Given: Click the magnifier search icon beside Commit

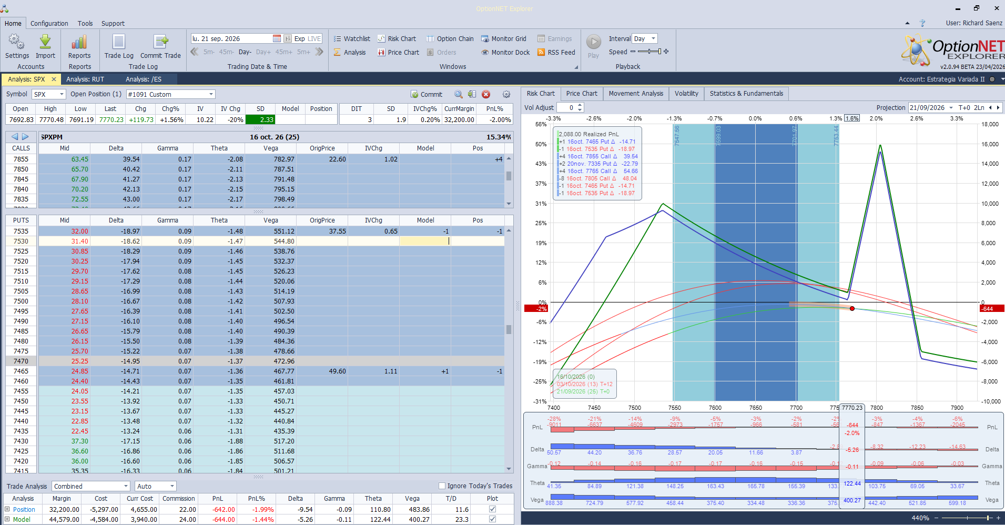Looking at the screenshot, I should [x=459, y=94].
